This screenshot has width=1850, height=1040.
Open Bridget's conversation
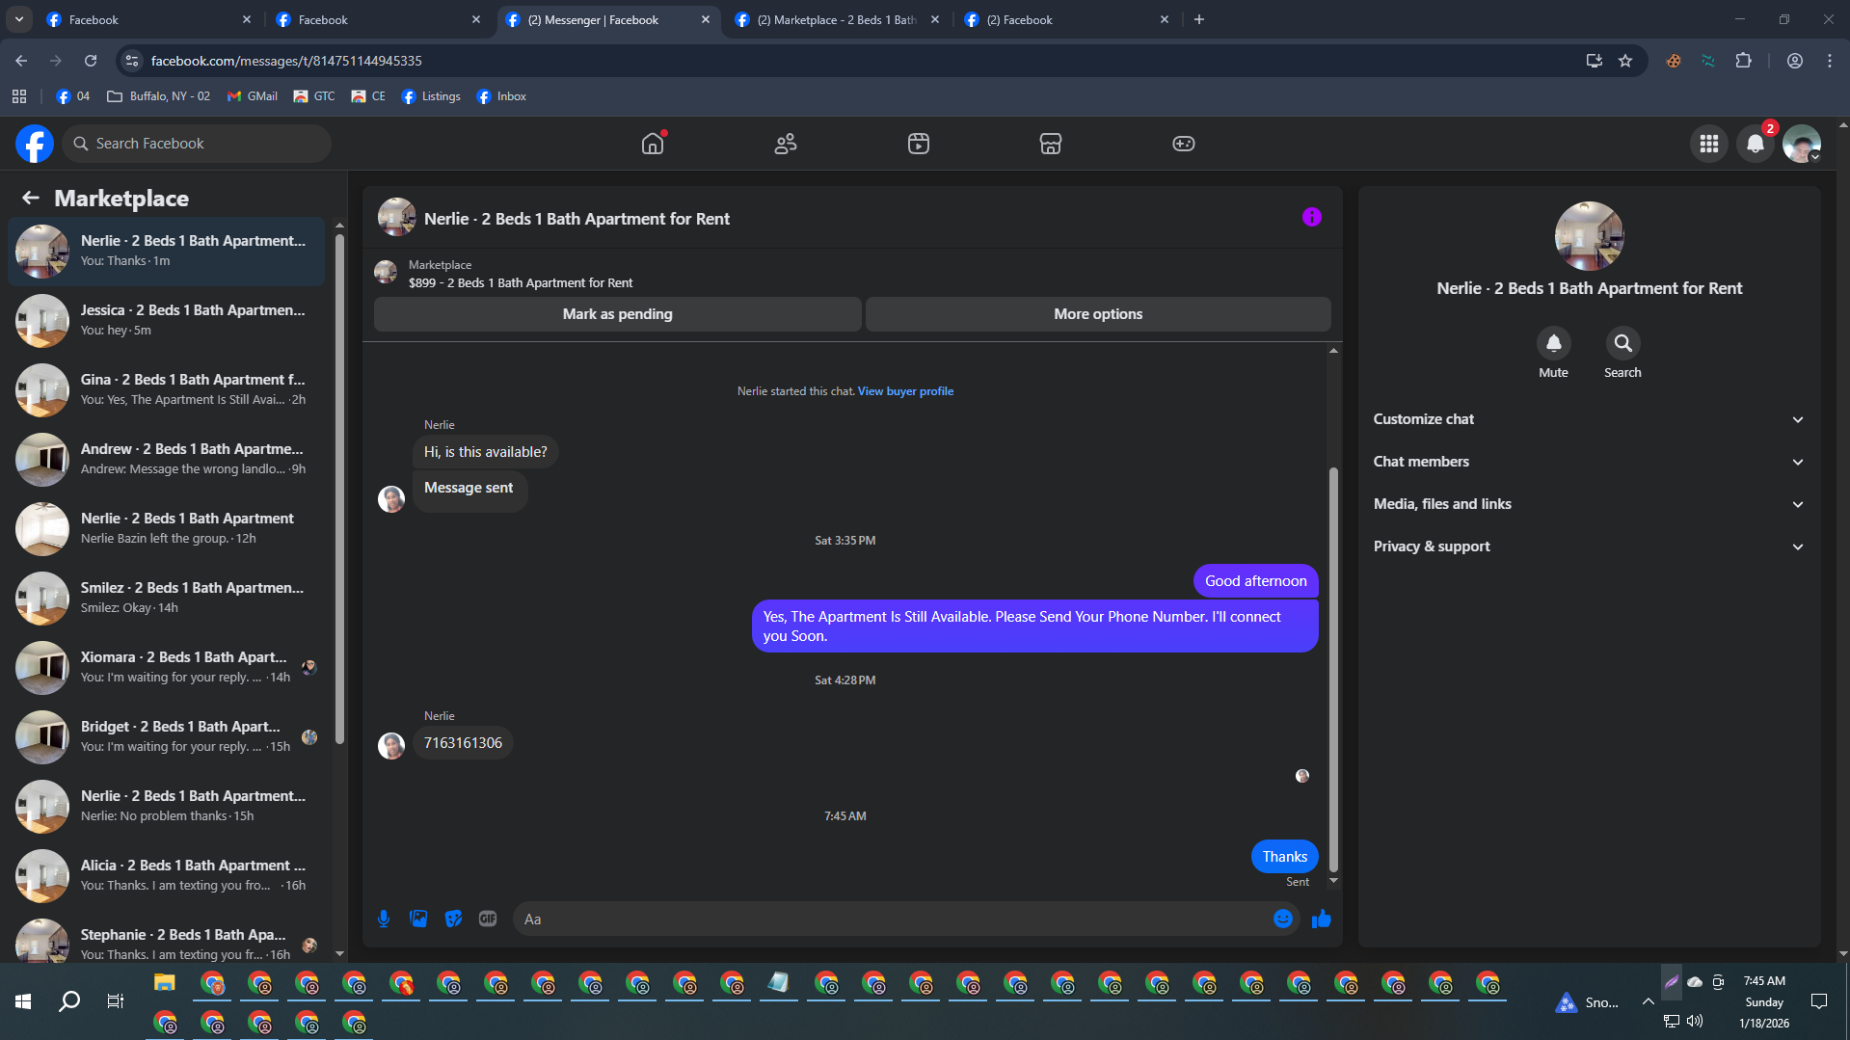(167, 737)
